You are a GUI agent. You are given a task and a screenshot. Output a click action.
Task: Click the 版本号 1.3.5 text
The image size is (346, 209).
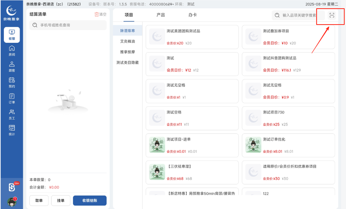point(115,4)
